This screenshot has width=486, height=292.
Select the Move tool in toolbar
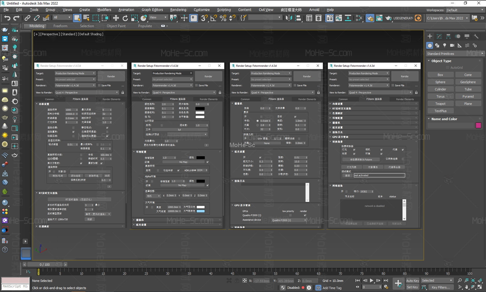116,18
